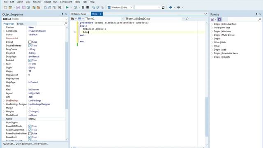Toggle the Enabled property checkbox
The height and width of the screenshot is (148, 263).
point(30,60)
